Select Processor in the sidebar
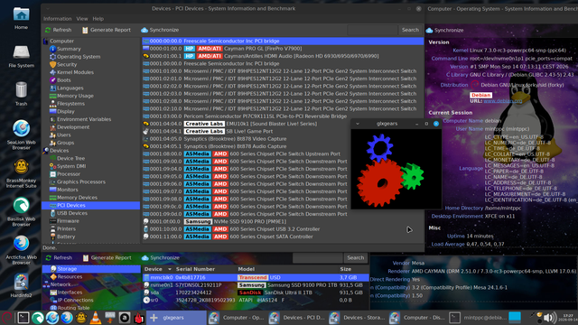Viewport: 578px width, 325px height. (69, 174)
